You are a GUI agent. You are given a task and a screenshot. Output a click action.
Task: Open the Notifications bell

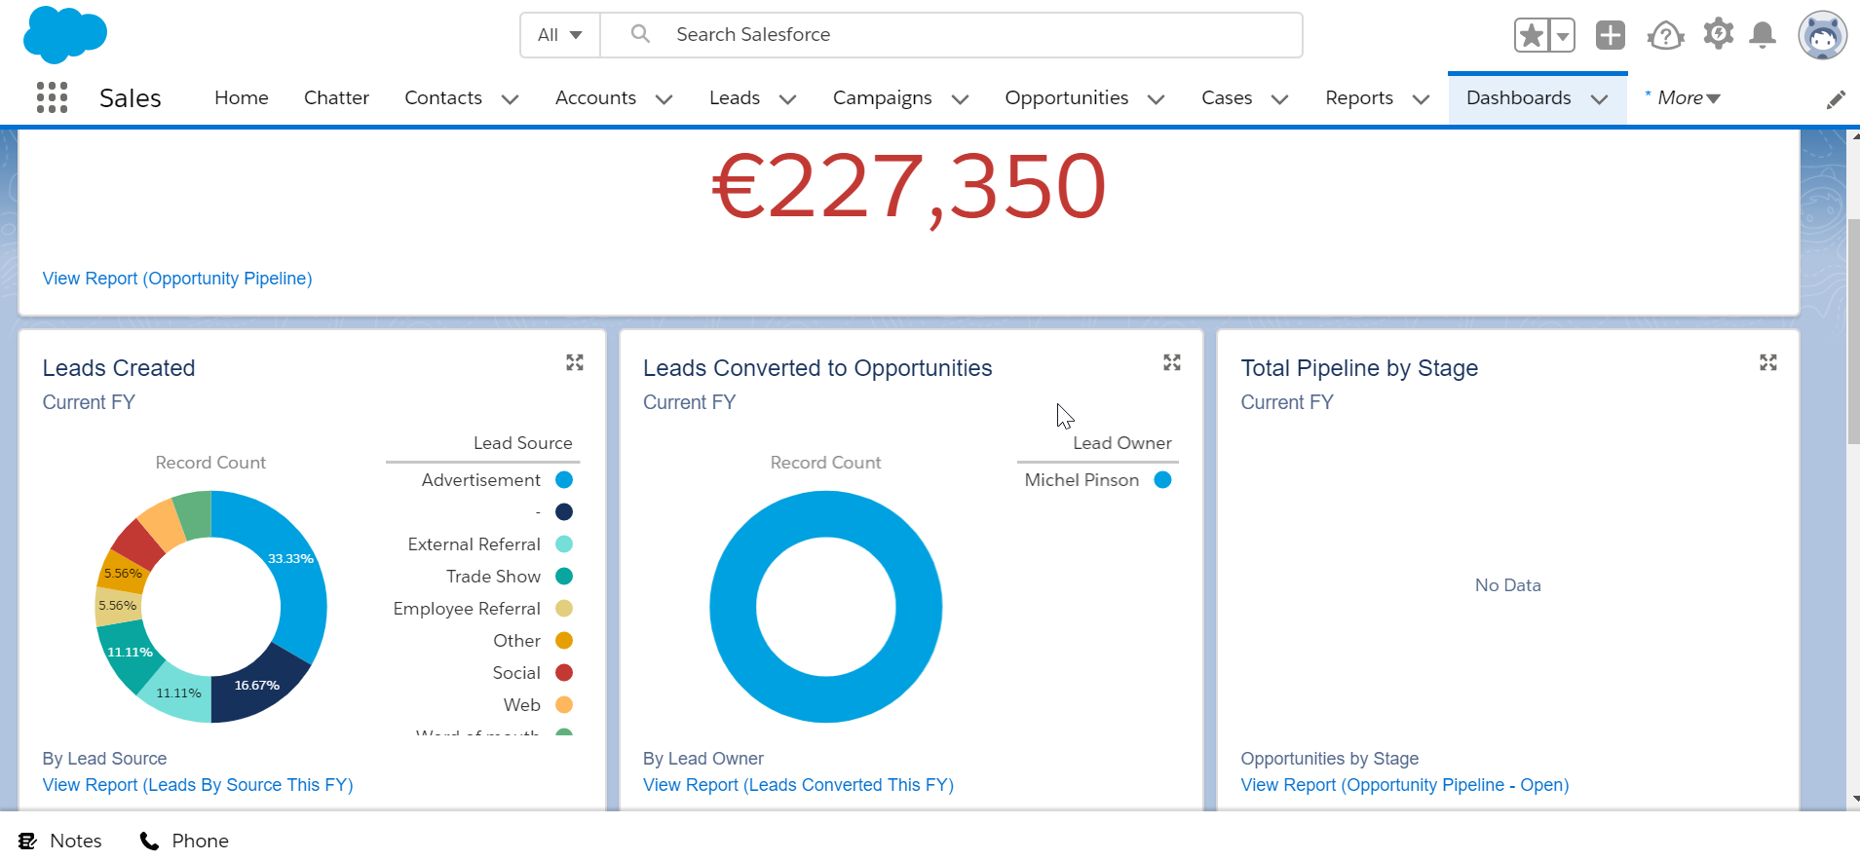1762,36
